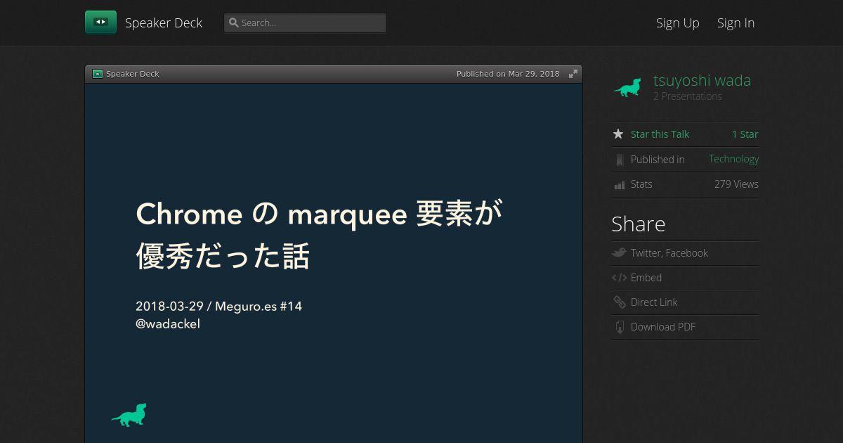Click the '1 Star' count
This screenshot has width=843, height=443.
coord(745,134)
